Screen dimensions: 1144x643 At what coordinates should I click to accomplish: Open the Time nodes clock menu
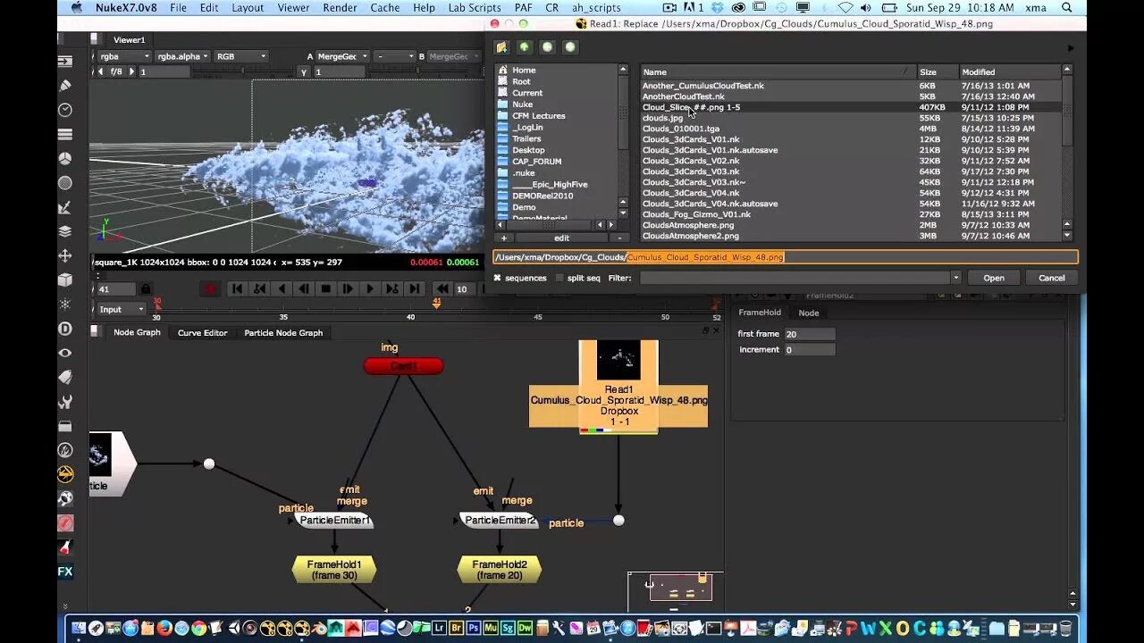(x=65, y=110)
